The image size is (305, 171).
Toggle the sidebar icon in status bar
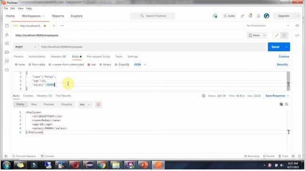6,156
